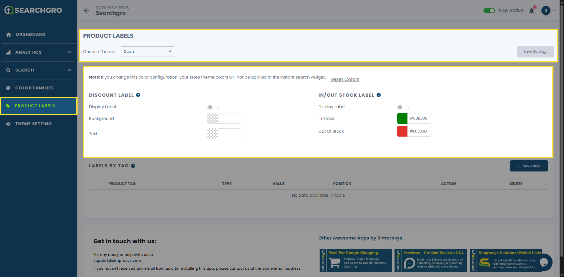Open the notifications bell
The image size is (564, 277).
pos(532,11)
